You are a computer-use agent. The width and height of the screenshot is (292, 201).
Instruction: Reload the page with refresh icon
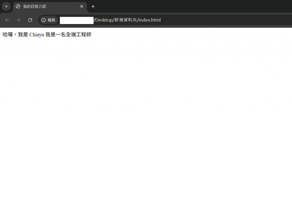(30, 20)
